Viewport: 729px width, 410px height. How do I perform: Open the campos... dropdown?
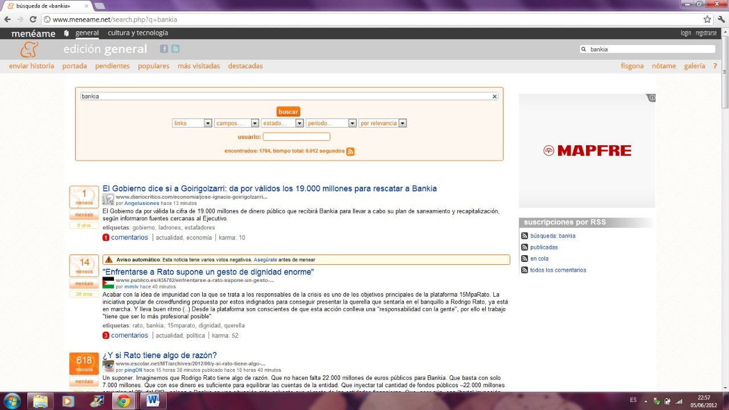tap(236, 123)
